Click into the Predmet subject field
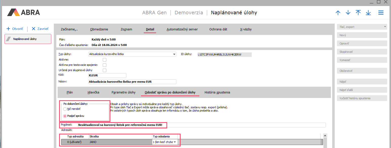The image size is (391, 148). point(201,125)
